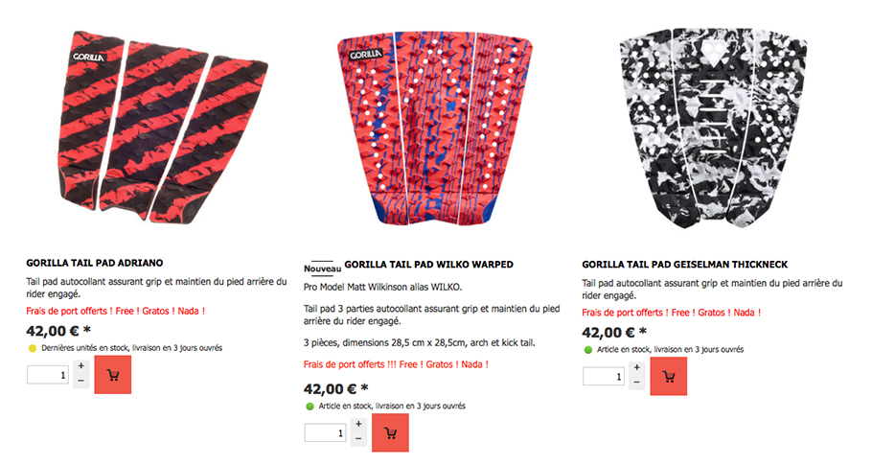Viewport: 872px width, 466px height.
Task: Click the Adriano quantity input field
Action: tap(48, 375)
